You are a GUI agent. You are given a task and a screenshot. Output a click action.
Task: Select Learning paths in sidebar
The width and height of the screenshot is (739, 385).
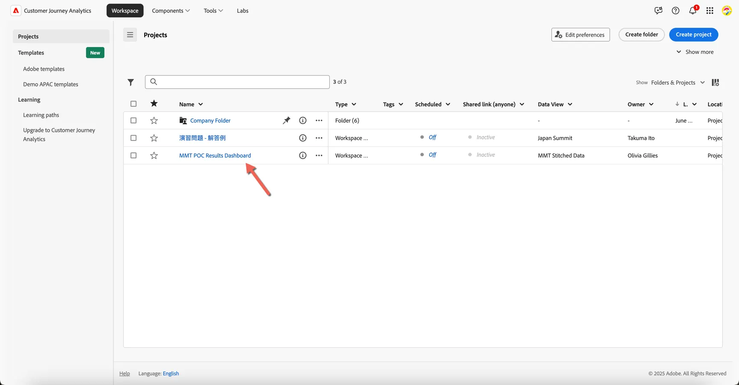tap(41, 115)
